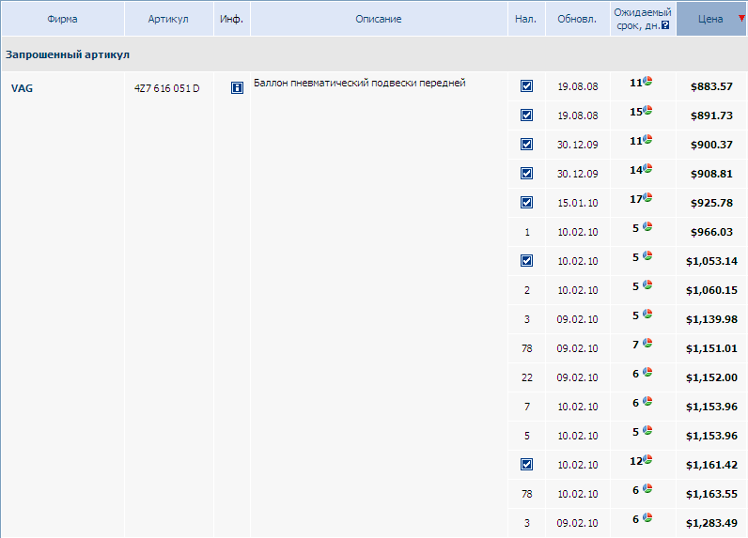Toggle availability checkbox in $1,053.14 row
Image resolution: width=748 pixels, height=538 pixels.
(526, 260)
